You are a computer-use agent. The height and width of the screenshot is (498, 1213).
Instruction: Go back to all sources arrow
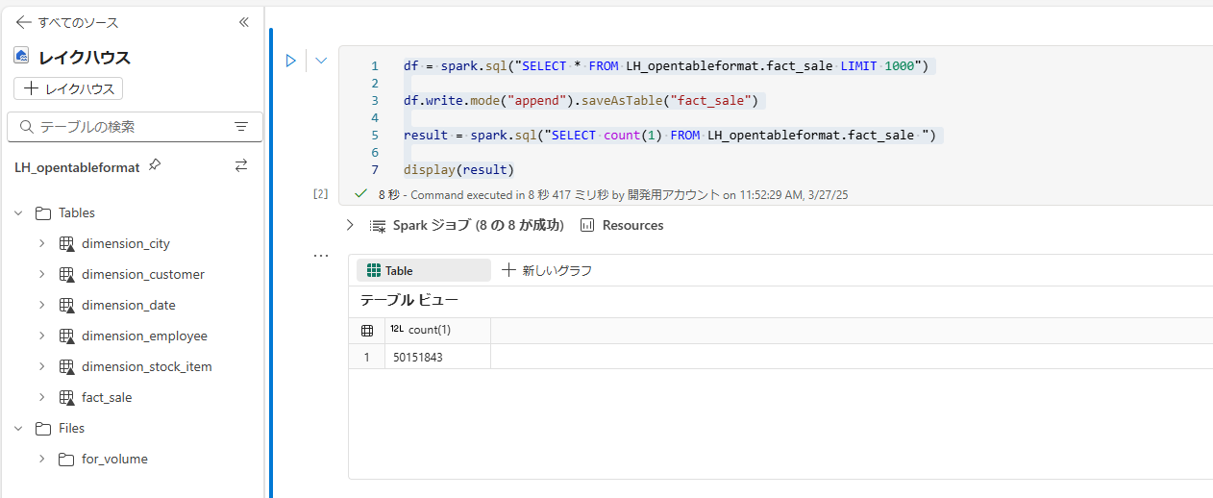23,22
